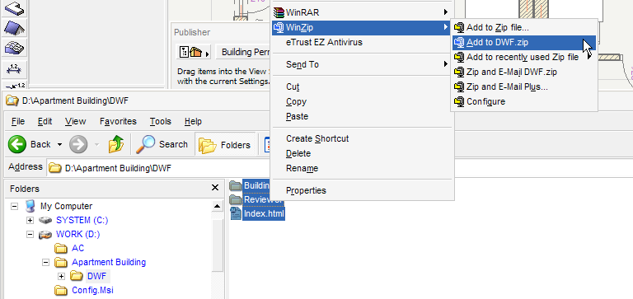Choose Rename in the context menu
The height and width of the screenshot is (299, 633).
click(361, 168)
